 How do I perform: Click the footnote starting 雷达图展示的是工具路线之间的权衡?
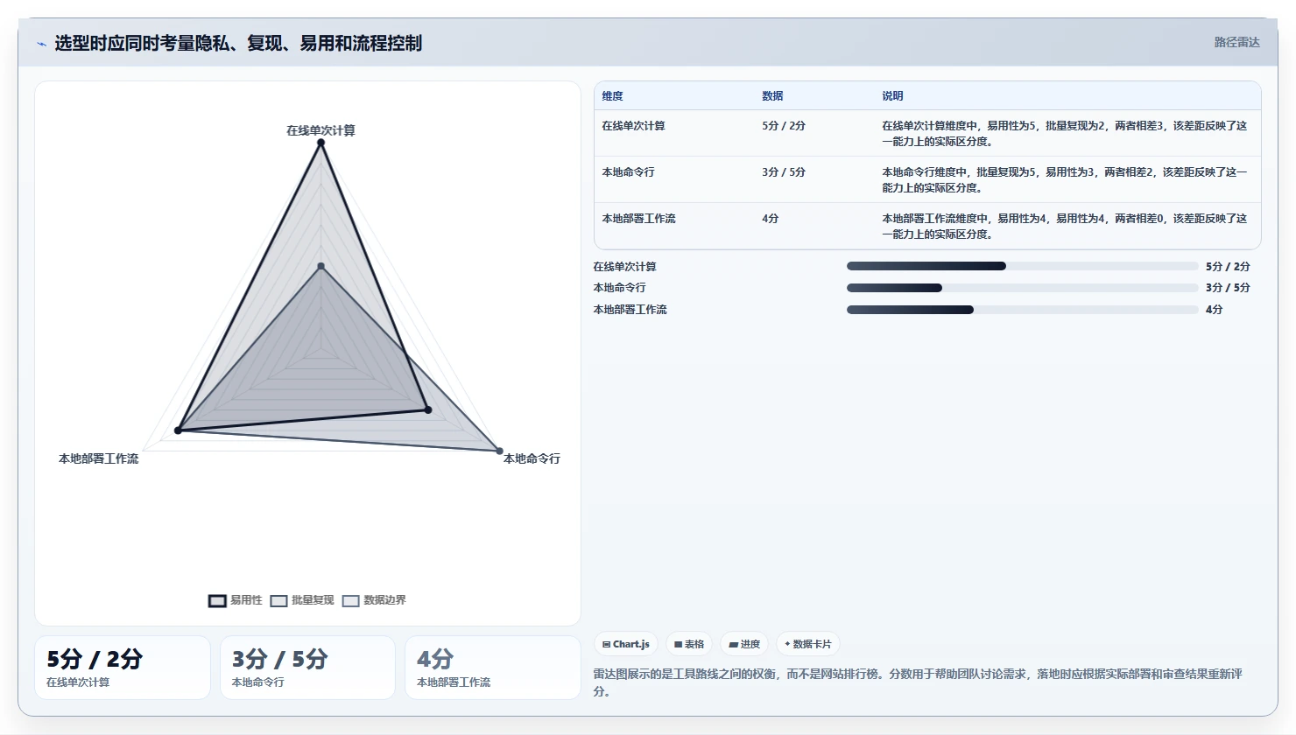(x=918, y=682)
